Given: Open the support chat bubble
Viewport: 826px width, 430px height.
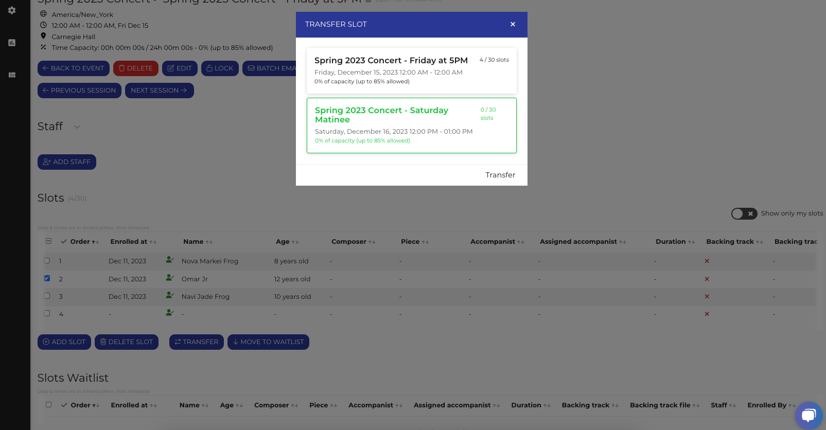Looking at the screenshot, I should pyautogui.click(x=809, y=415).
